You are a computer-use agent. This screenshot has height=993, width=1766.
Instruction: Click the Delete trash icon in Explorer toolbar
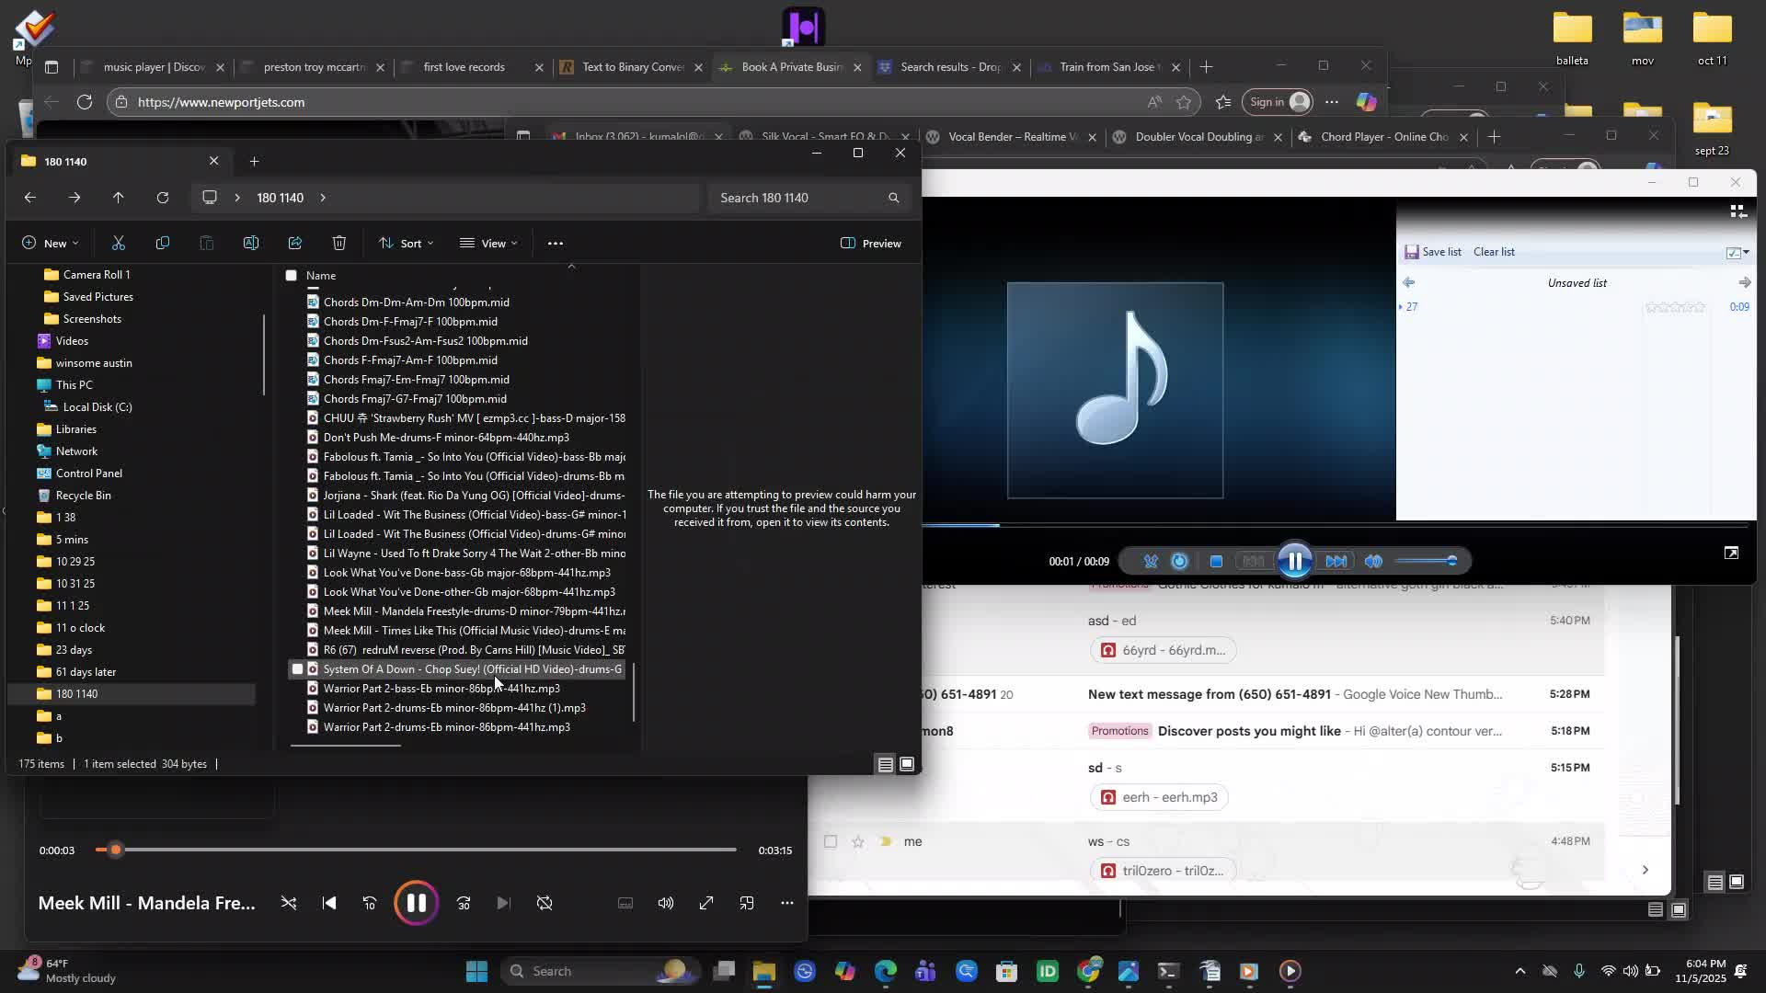click(x=339, y=244)
